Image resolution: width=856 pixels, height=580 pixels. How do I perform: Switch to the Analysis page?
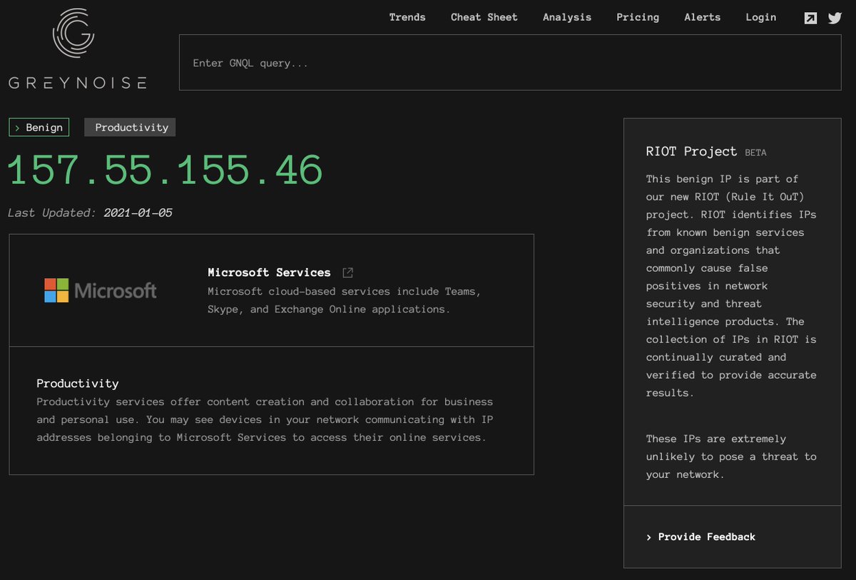[567, 17]
